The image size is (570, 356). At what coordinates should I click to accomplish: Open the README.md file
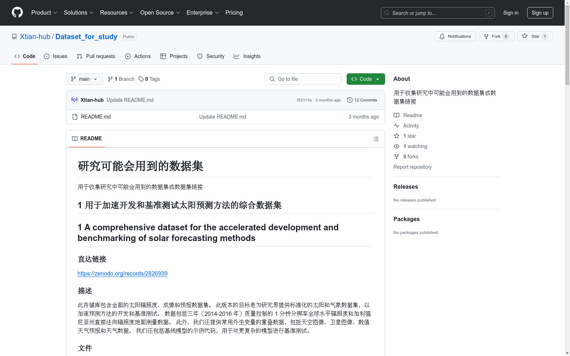[96, 117]
